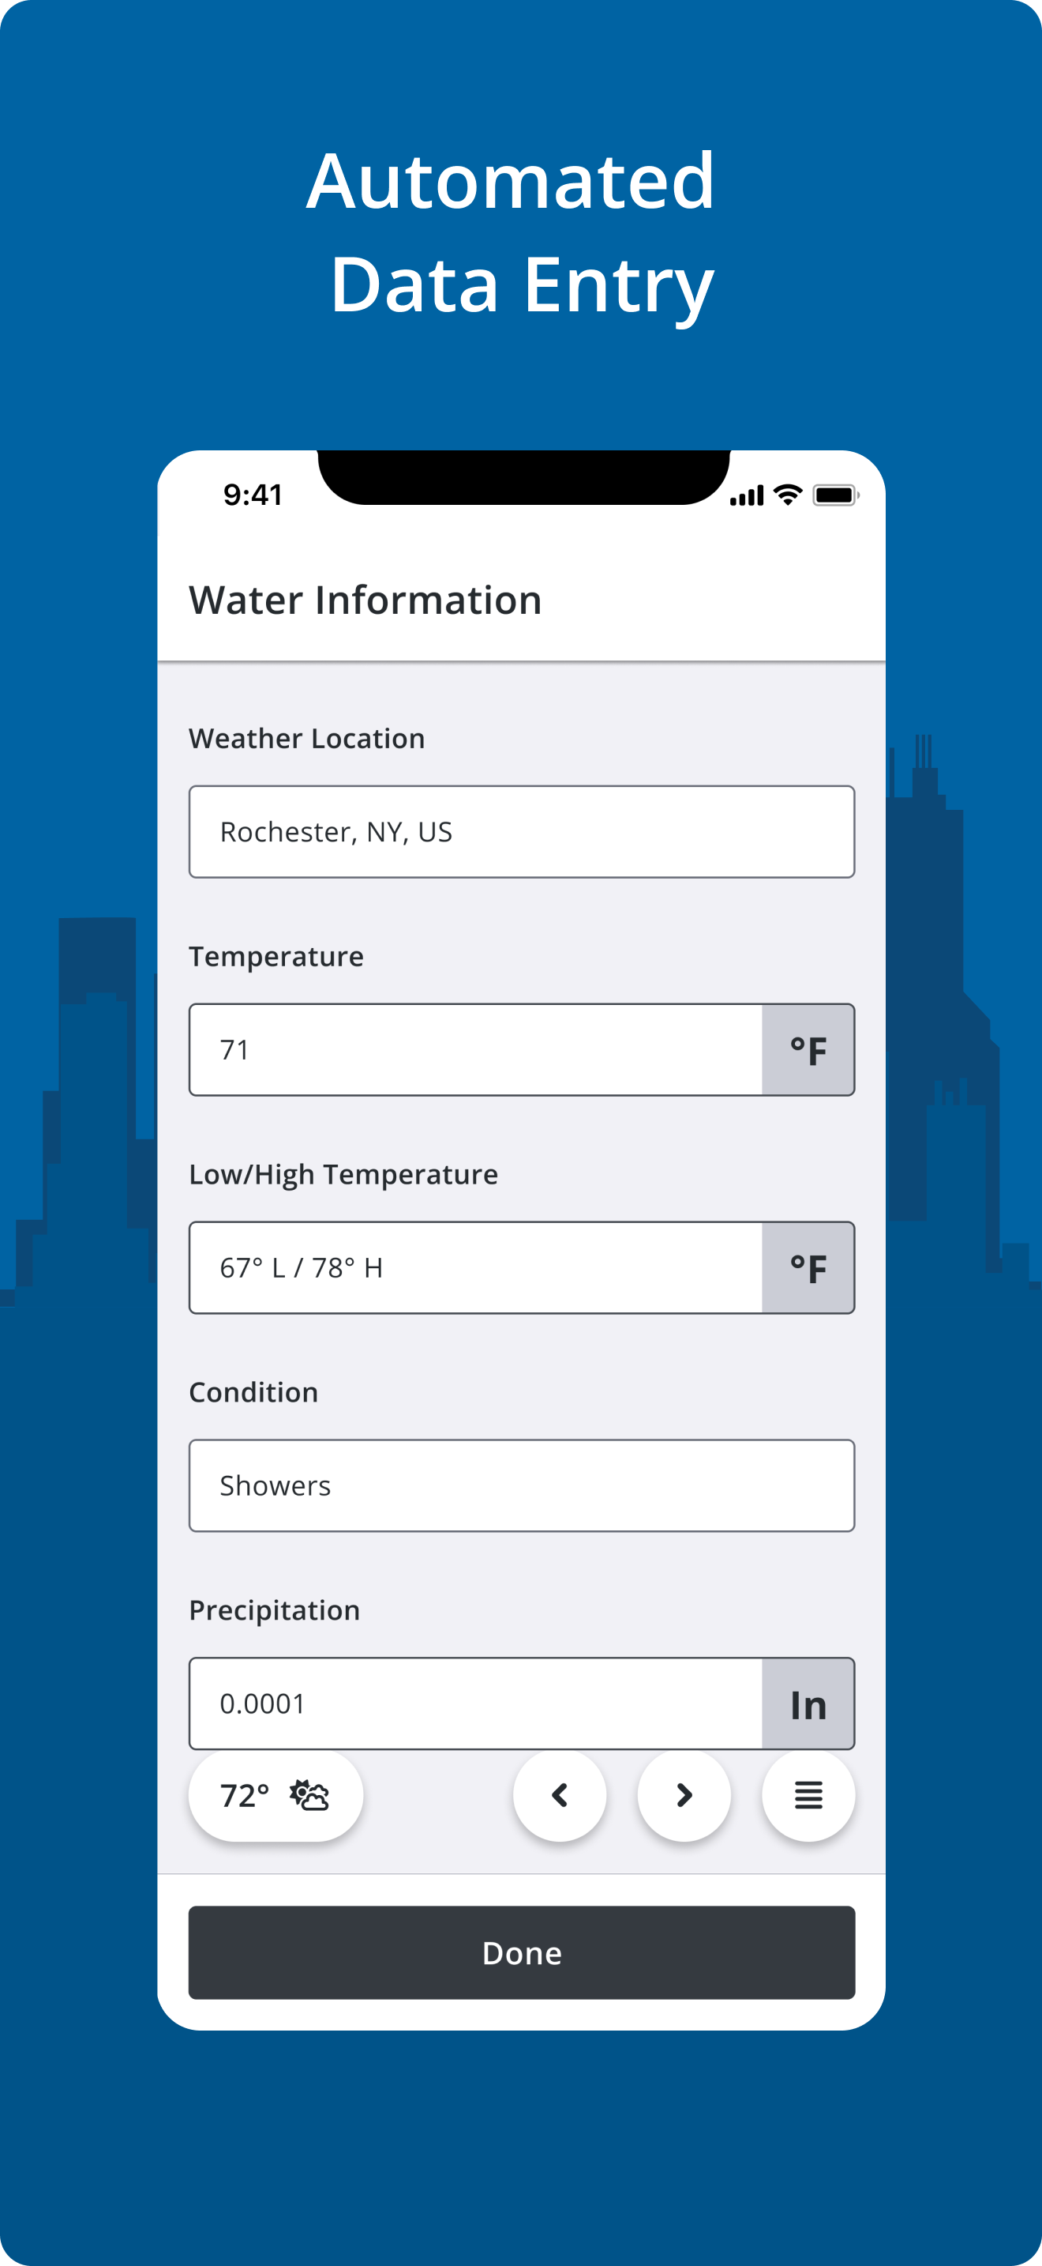This screenshot has width=1042, height=2266.
Task: Tap the battery icon in status bar
Action: pyautogui.click(x=835, y=495)
